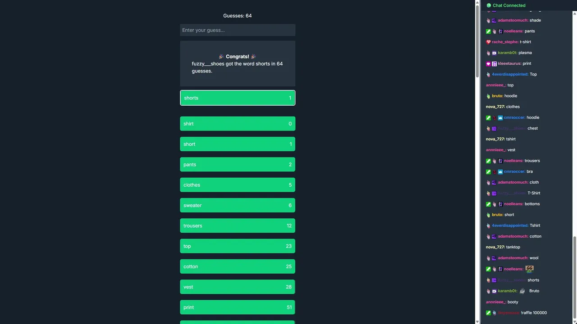Viewport: 577px width, 324px height.
Task: Click the crown badge on cmrsoccer's bra message
Action: (x=500, y=171)
